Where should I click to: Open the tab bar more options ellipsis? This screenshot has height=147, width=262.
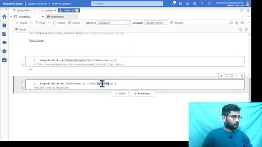coord(248,17)
